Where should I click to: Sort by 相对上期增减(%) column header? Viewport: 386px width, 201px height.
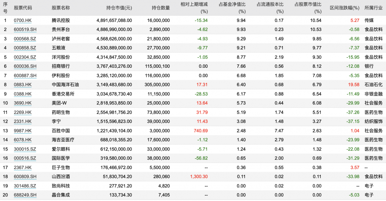pos(194,8)
